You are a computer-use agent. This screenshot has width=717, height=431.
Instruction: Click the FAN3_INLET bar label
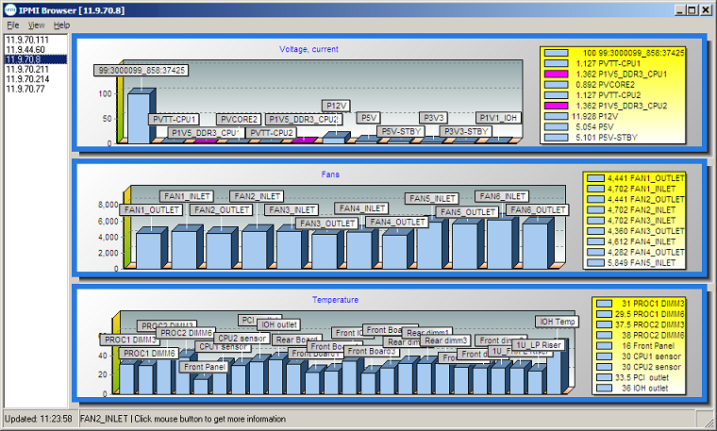(292, 209)
